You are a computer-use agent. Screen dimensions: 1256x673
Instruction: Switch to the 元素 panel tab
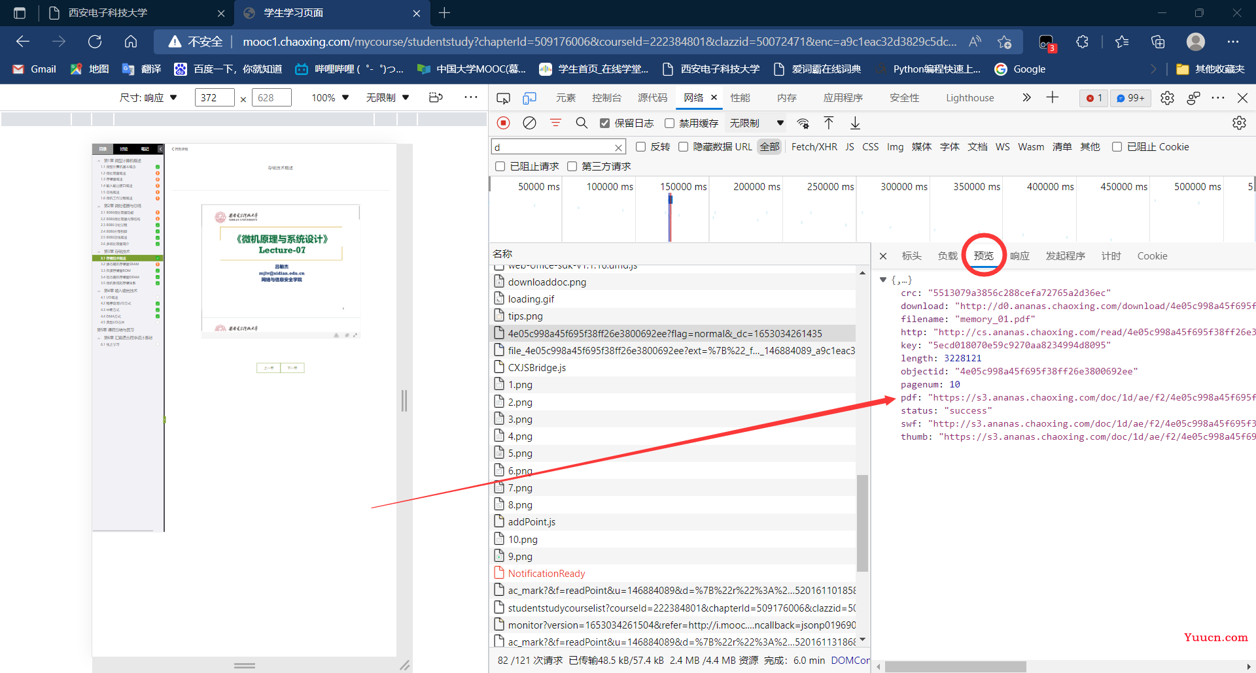point(566,98)
